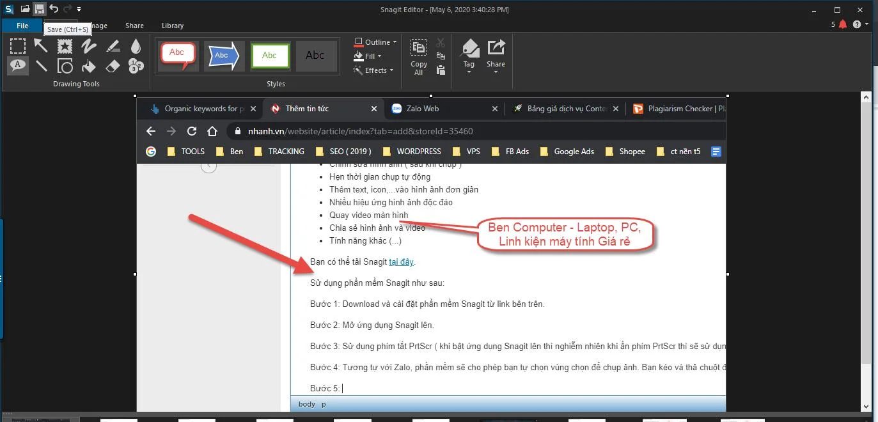The height and width of the screenshot is (422, 878).
Task: Apply the green bordered rectangle style
Action: (x=270, y=56)
